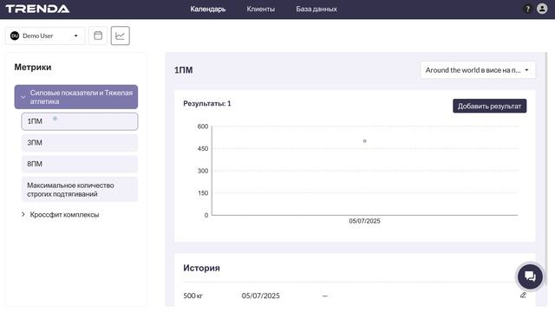Select the 3ПМ metric

pos(80,143)
